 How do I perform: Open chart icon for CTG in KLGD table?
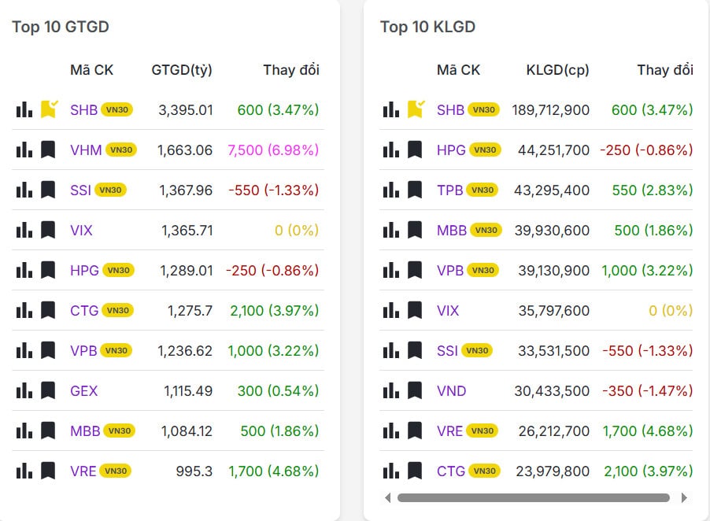(391, 471)
